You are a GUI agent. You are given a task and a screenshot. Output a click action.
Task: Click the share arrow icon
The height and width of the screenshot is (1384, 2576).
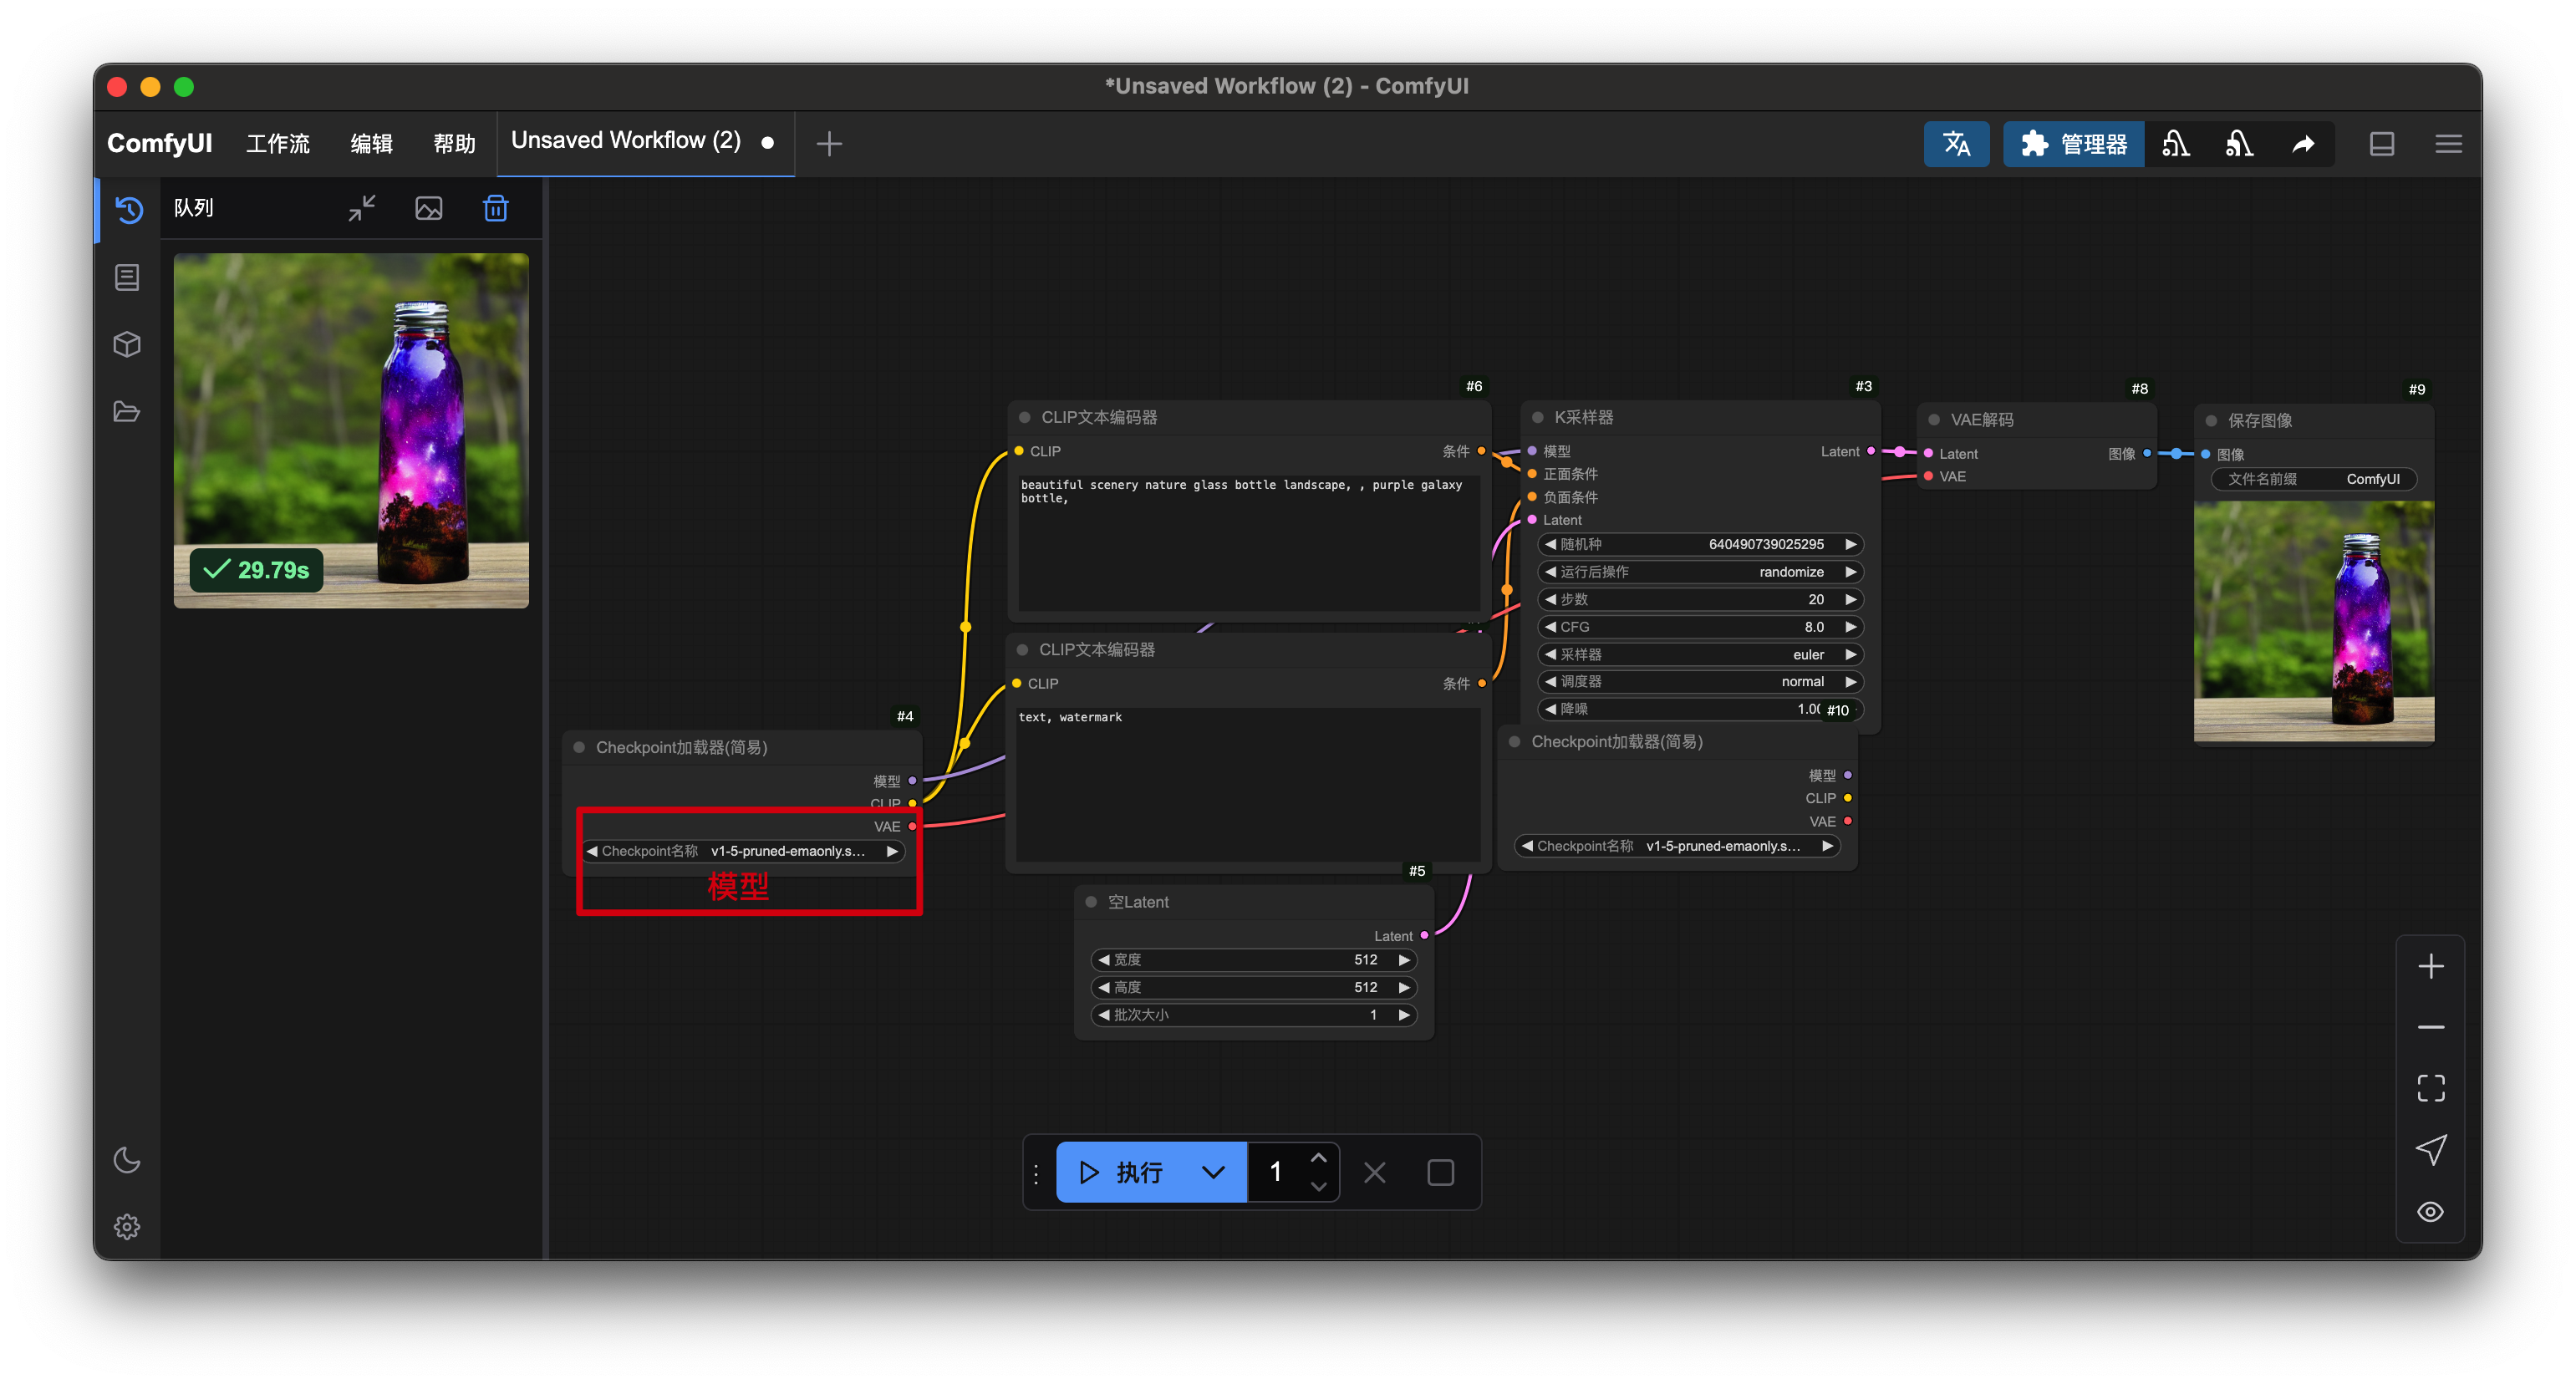click(2303, 144)
